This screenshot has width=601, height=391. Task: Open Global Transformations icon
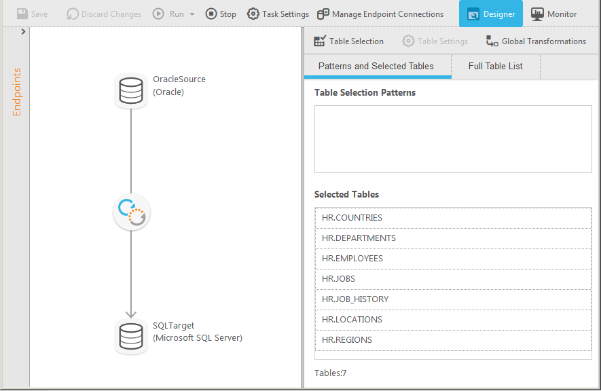click(x=492, y=41)
